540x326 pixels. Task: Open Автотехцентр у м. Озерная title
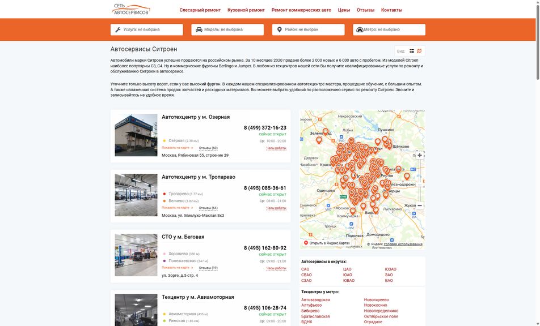coord(196,117)
